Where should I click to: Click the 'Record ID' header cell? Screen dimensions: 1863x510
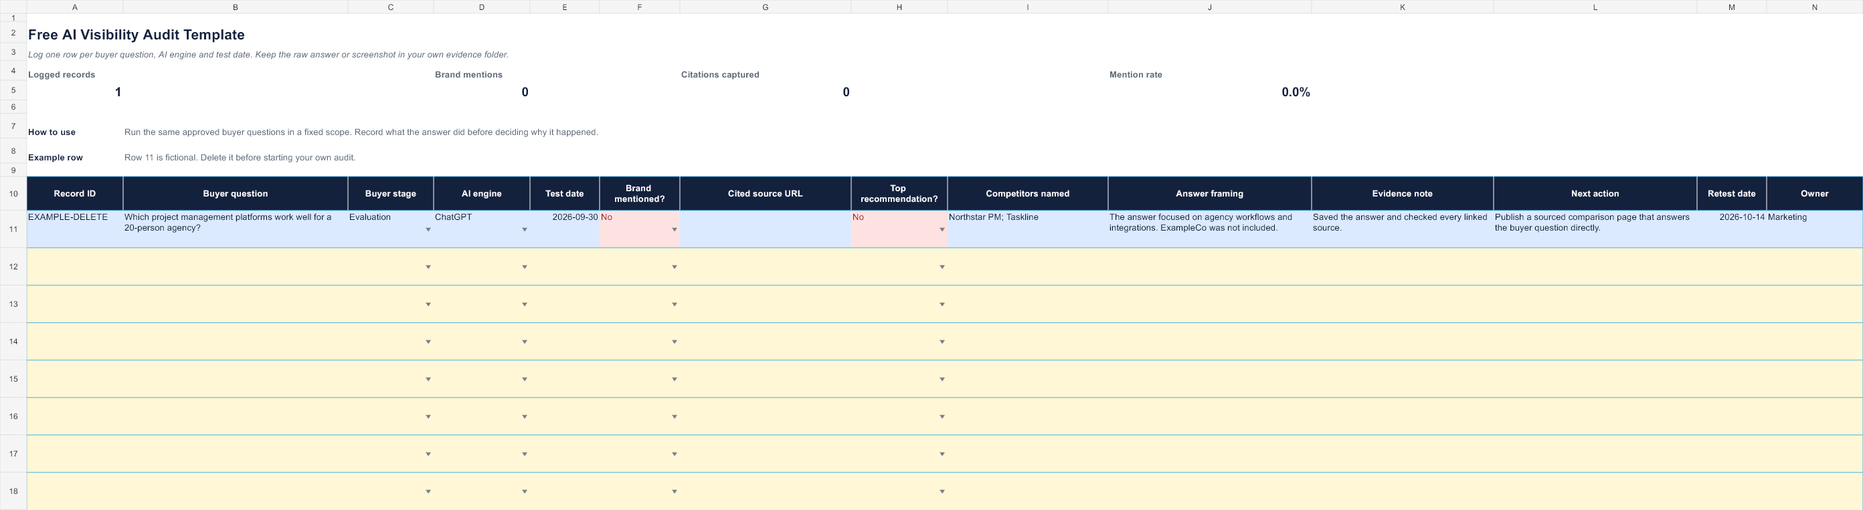click(x=74, y=194)
